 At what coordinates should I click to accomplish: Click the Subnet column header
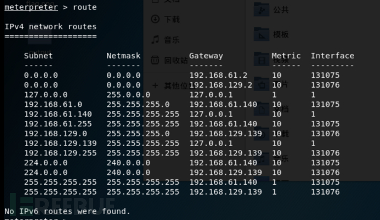click(x=39, y=56)
